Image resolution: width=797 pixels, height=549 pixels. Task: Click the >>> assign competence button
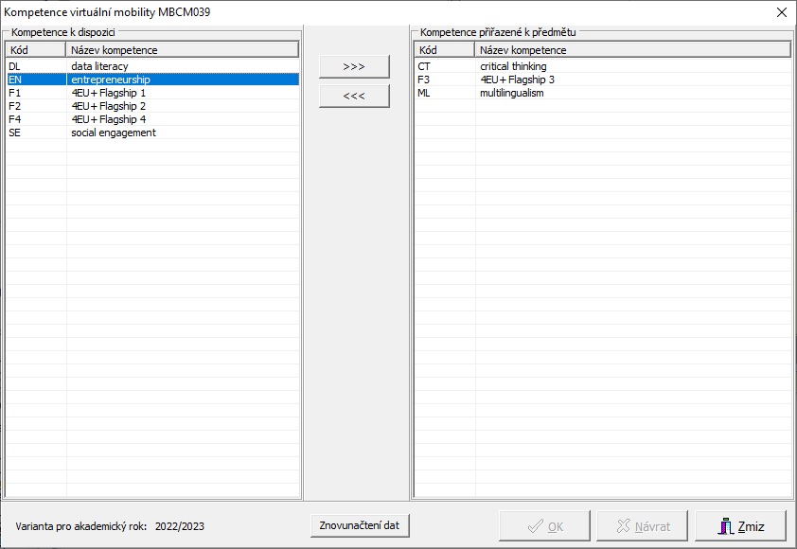(x=354, y=67)
